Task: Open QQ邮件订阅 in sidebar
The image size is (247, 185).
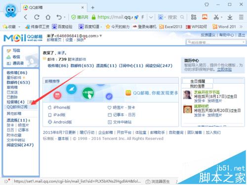Action: coord(17,107)
